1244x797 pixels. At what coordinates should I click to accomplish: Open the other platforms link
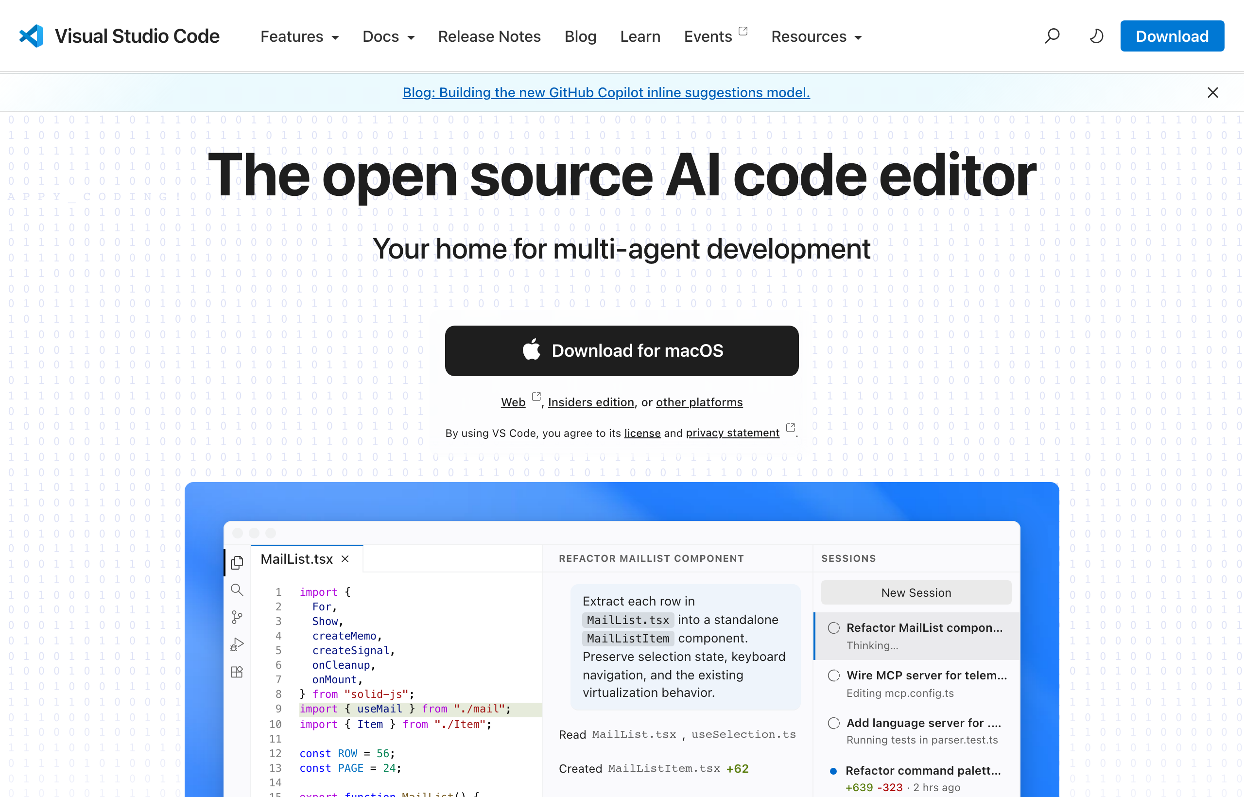699,403
